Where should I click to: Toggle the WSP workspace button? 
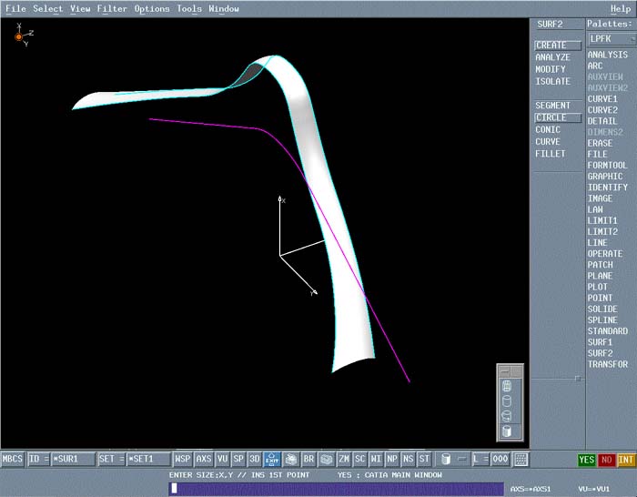(x=183, y=460)
